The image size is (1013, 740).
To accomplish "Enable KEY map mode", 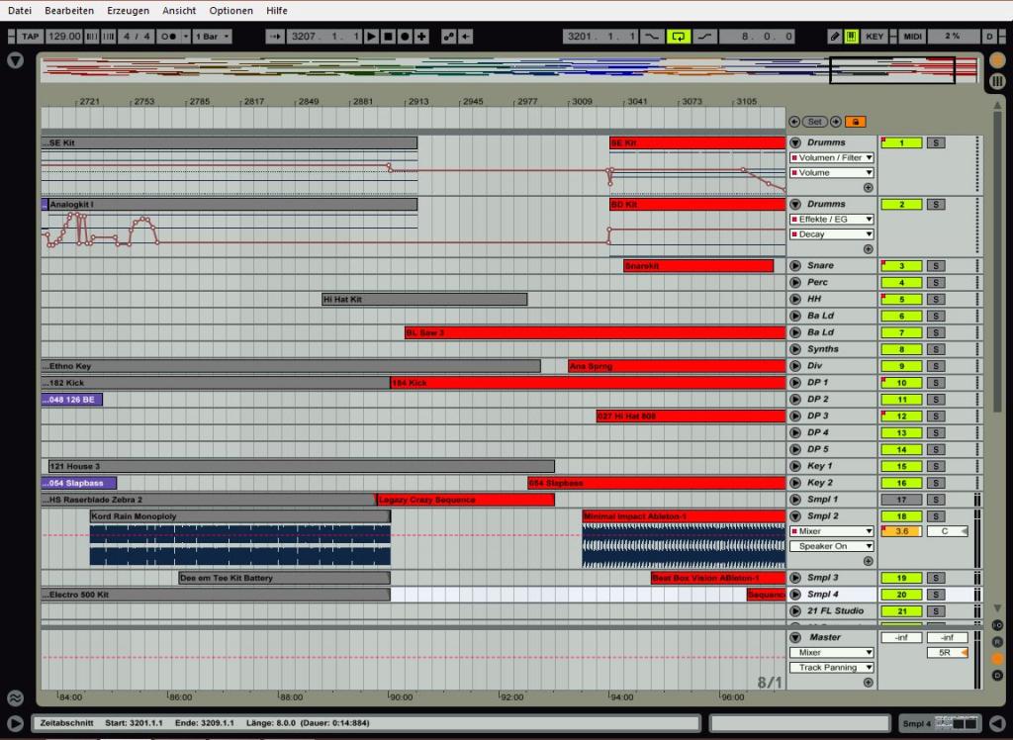I will click(x=875, y=37).
